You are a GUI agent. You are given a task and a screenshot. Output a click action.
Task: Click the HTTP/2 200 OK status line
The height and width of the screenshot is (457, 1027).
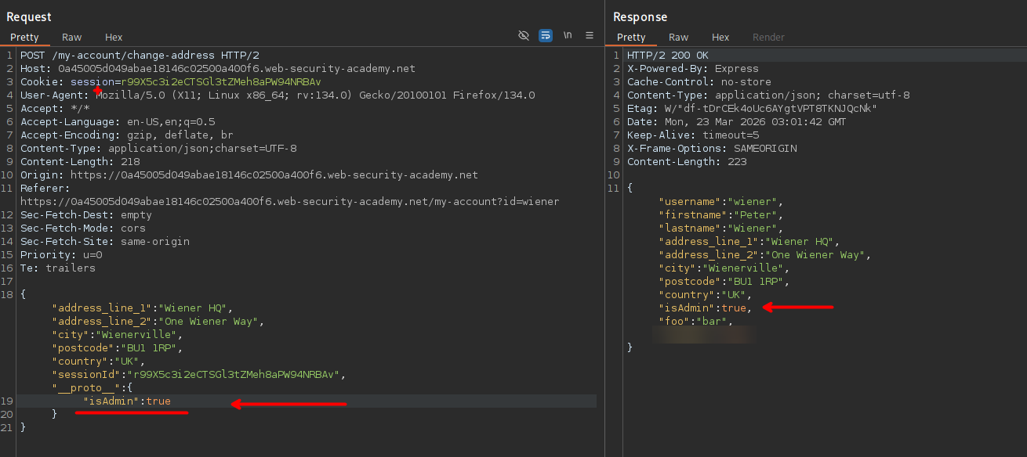[x=667, y=56]
